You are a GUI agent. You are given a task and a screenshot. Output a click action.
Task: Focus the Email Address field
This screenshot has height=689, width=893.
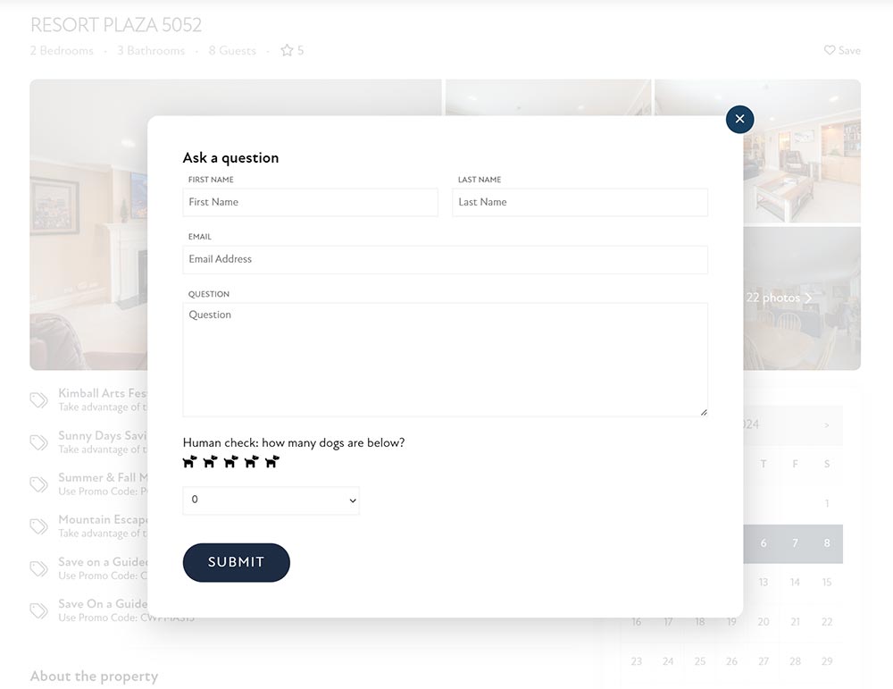tap(445, 259)
